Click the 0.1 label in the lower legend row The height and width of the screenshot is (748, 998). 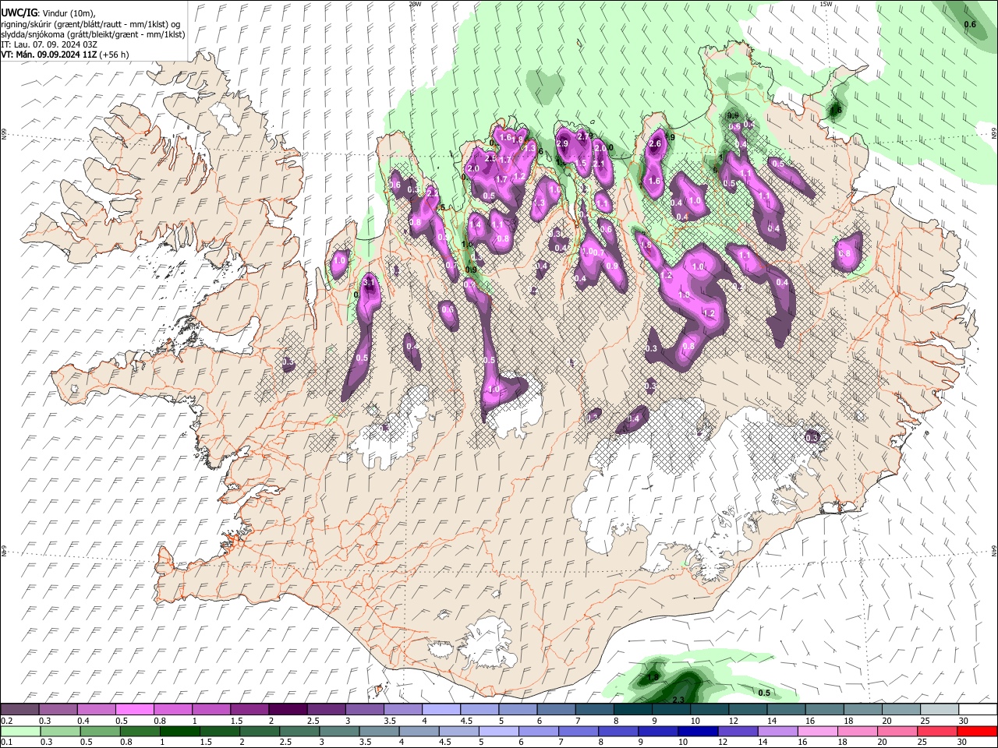coord(5,743)
